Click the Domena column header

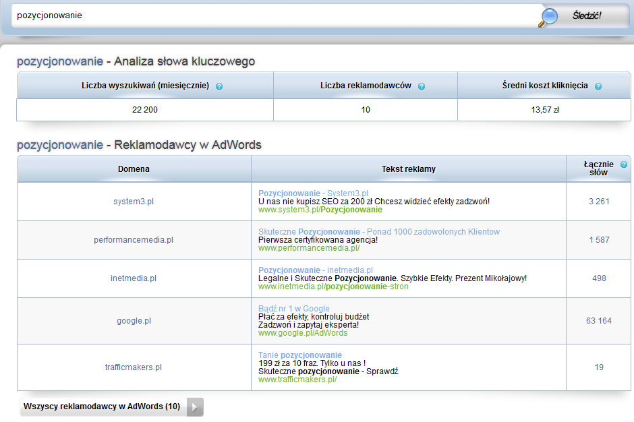134,169
